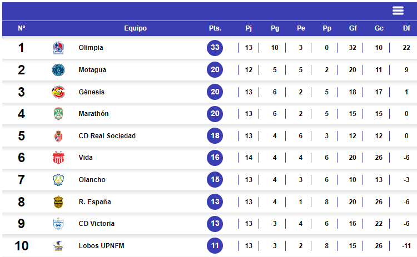This screenshot has width=417, height=257.
Task: Click the Vida team crest
Action: 58,158
